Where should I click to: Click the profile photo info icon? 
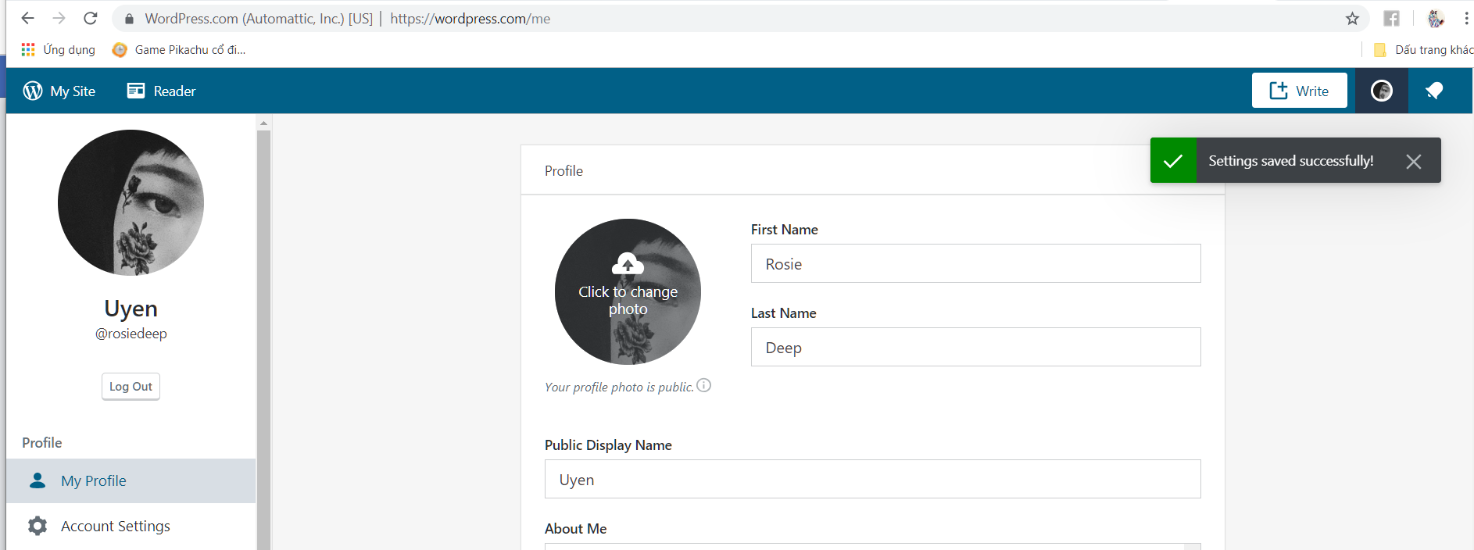[704, 385]
